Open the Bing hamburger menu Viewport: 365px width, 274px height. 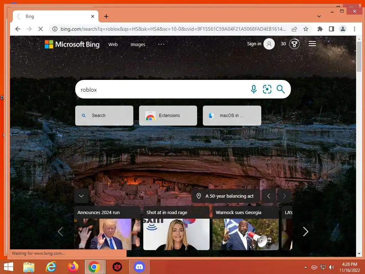[312, 44]
